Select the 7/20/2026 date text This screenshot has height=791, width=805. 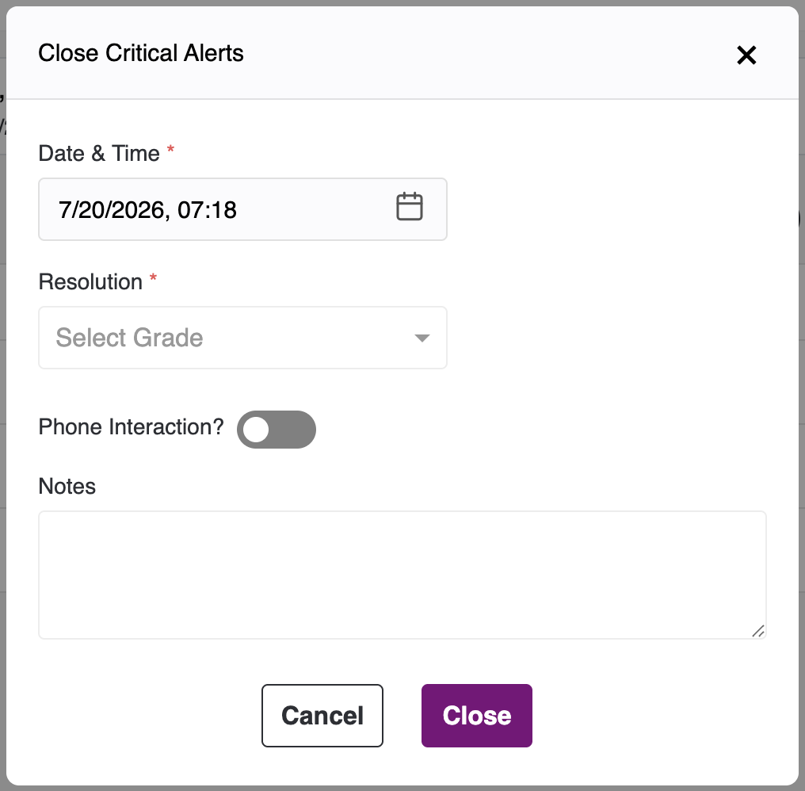pyautogui.click(x=112, y=209)
